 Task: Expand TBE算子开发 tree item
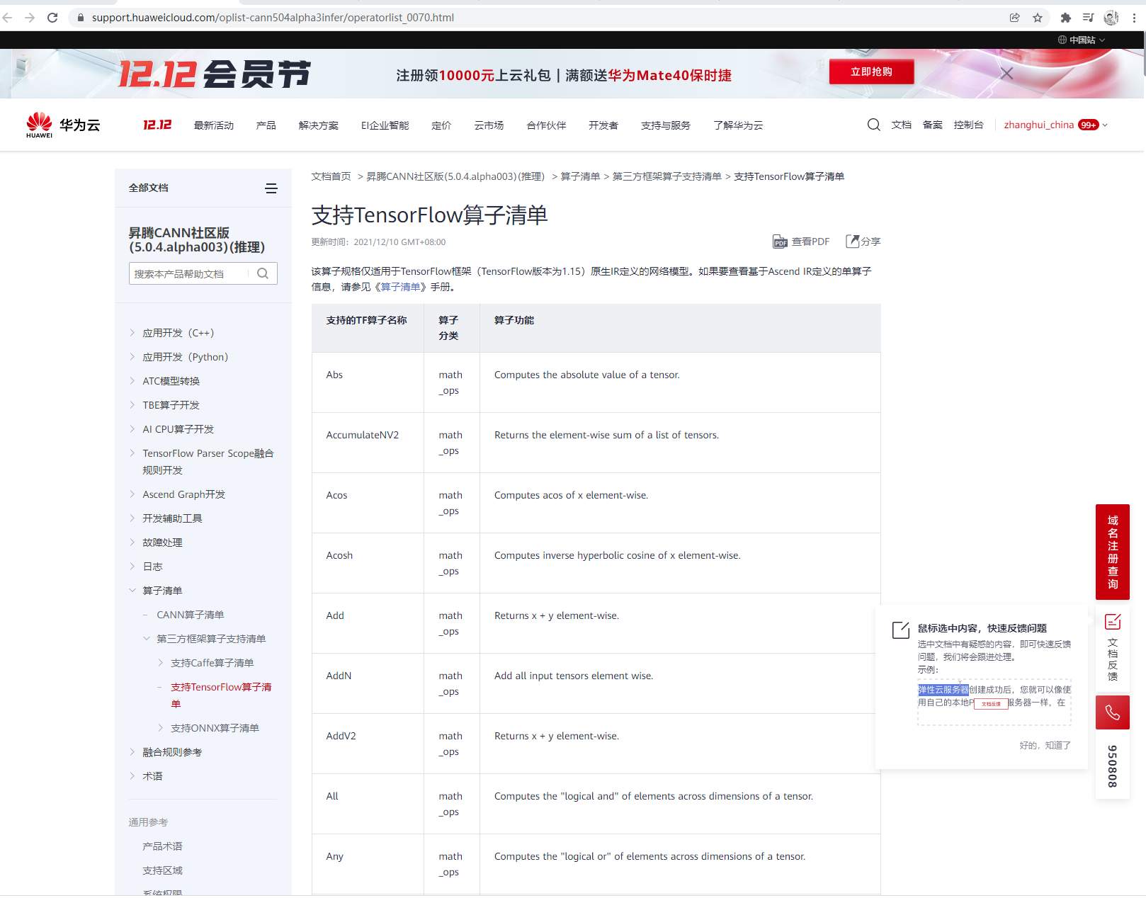click(x=132, y=405)
